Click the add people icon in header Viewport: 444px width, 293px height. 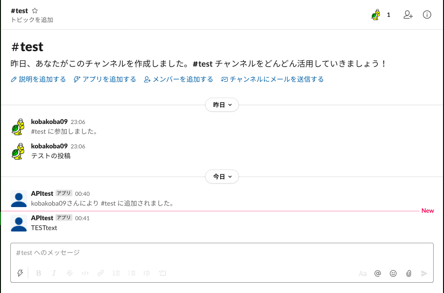[408, 15]
